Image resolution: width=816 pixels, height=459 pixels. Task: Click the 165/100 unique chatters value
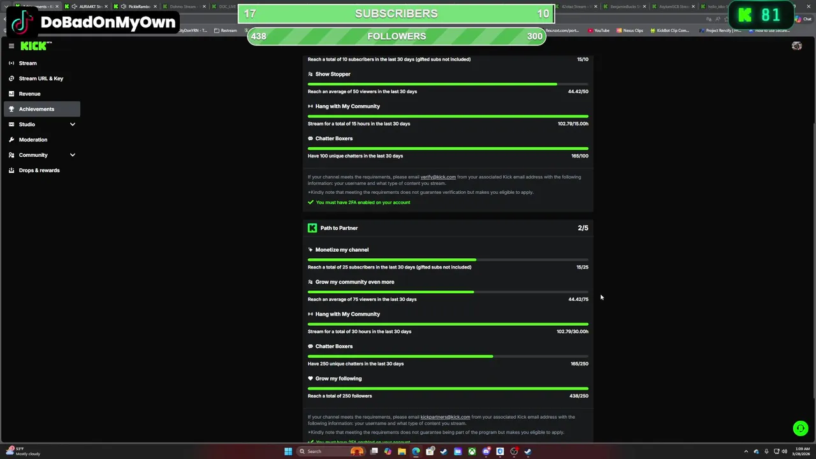pos(579,156)
